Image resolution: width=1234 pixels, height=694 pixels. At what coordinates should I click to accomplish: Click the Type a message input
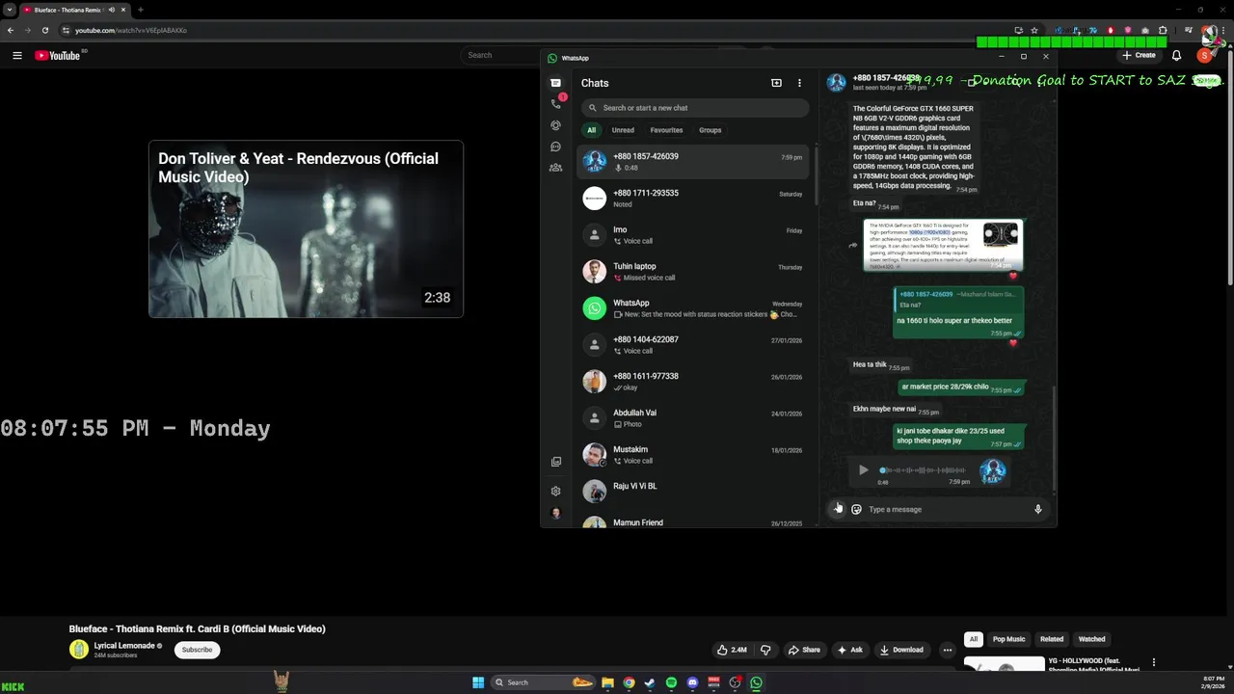click(945, 509)
